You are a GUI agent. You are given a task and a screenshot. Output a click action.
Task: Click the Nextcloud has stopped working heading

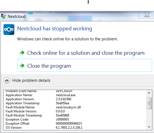tap(55, 29)
